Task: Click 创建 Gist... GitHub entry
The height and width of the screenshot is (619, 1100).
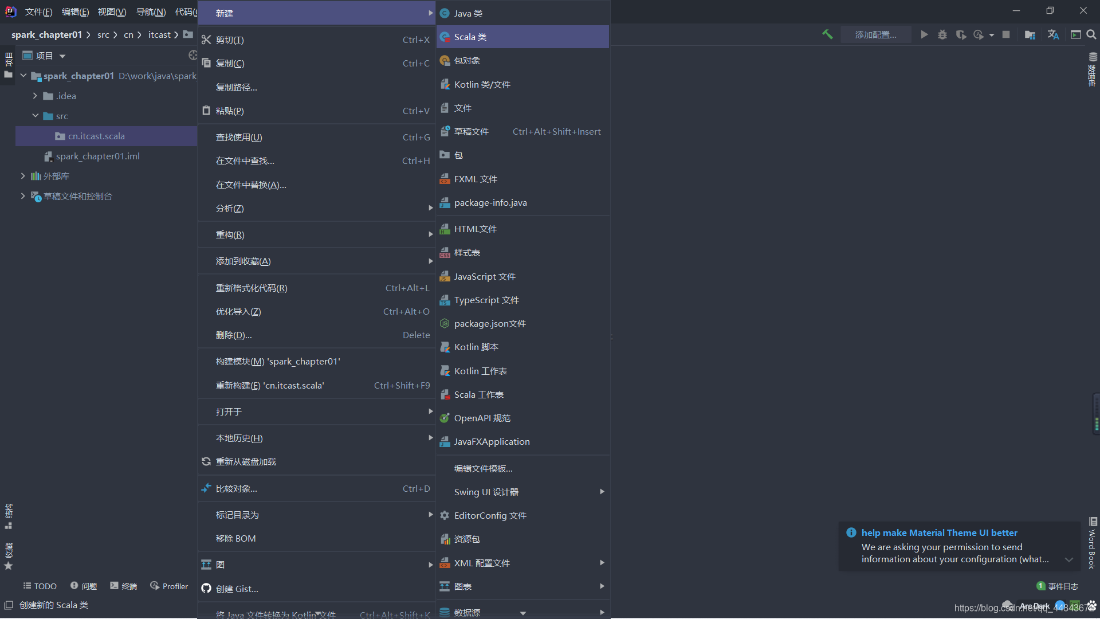Action: [x=317, y=589]
